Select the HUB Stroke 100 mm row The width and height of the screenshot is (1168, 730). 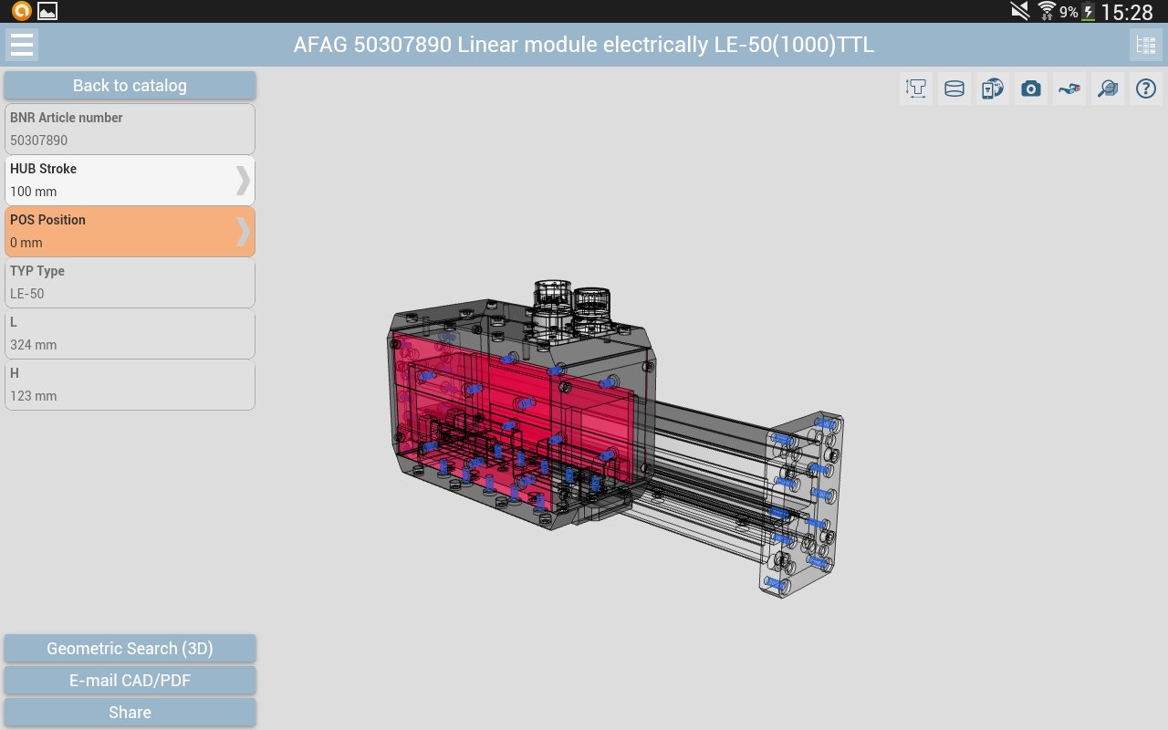point(130,180)
